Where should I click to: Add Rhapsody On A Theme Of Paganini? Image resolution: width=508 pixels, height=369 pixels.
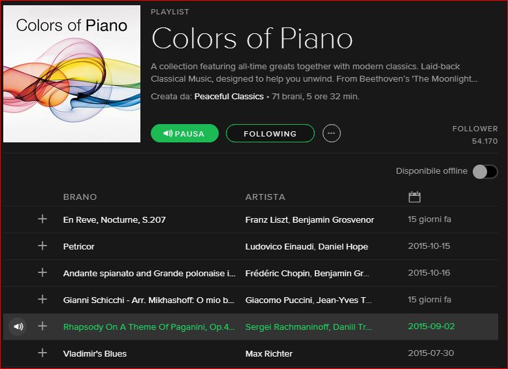(42, 326)
